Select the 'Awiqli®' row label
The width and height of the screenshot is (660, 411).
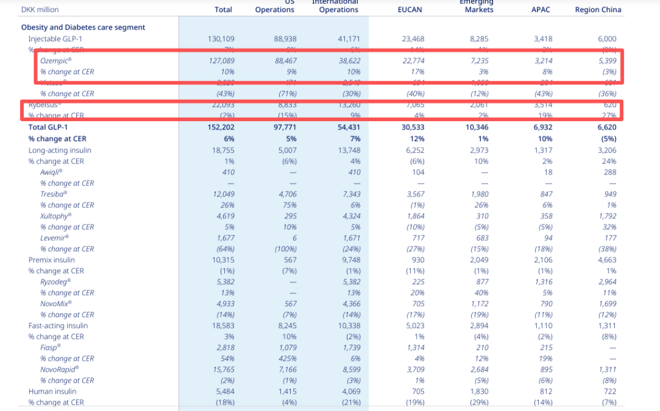pos(52,172)
